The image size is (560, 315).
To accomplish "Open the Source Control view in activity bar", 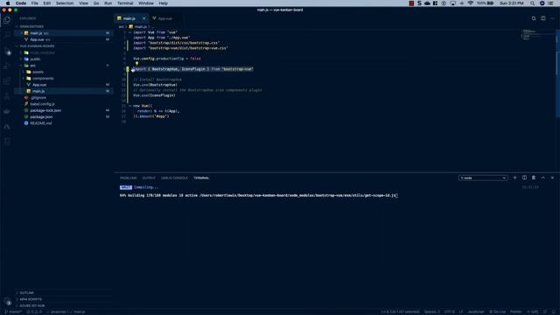I will coord(7,52).
